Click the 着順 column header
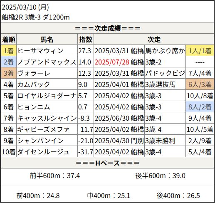215x203 pixels. [9, 40]
